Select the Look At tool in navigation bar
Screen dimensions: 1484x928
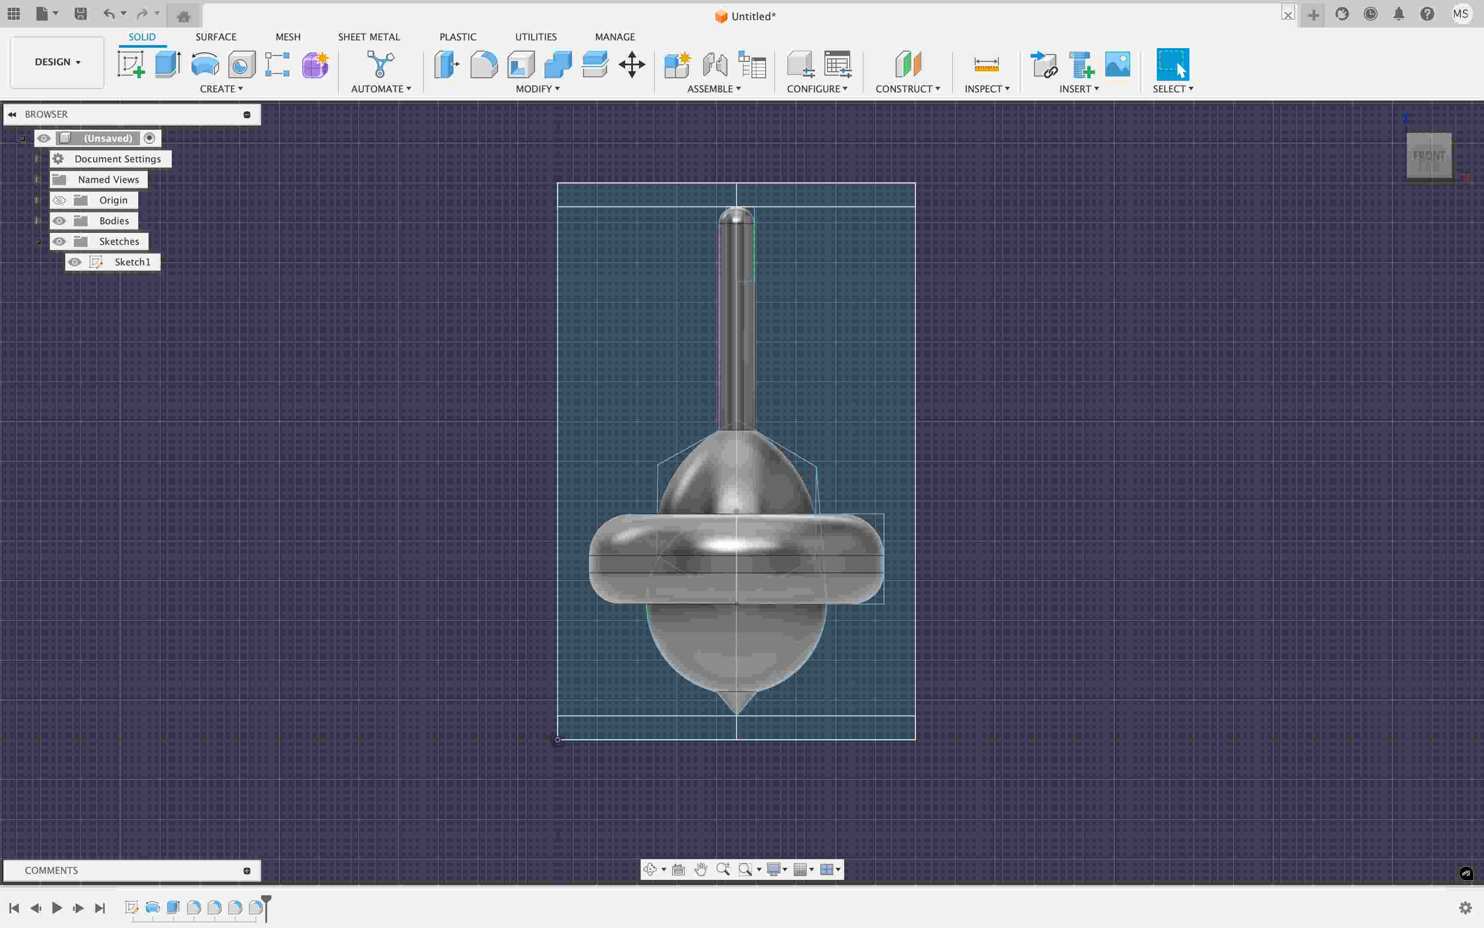pyautogui.click(x=678, y=869)
